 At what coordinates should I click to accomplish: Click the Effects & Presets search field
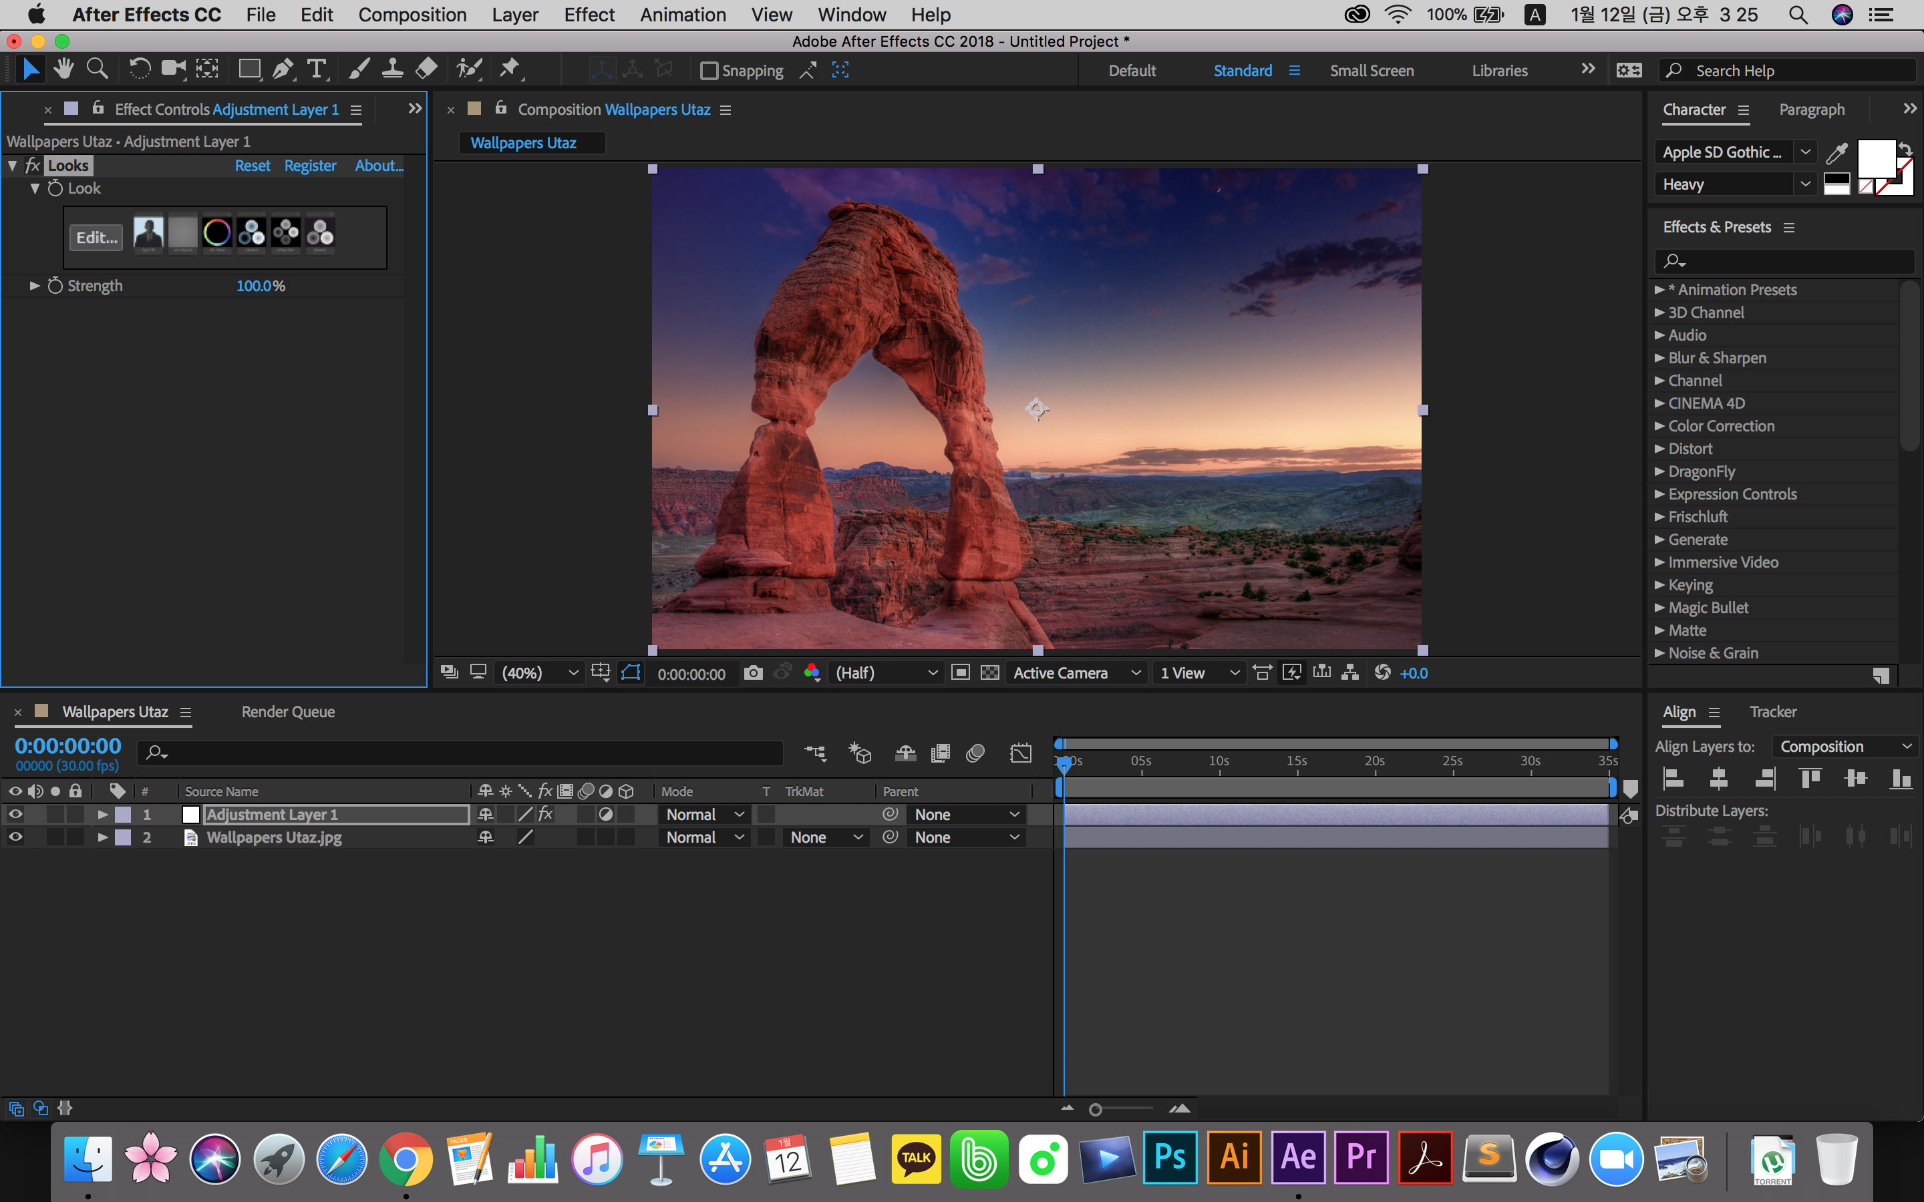(x=1785, y=260)
